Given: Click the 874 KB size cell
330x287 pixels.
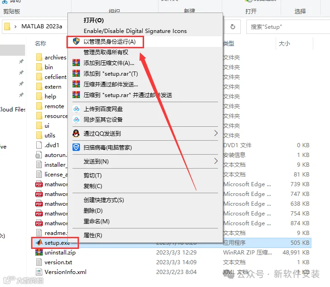Looking at the screenshot, I should click(300, 223).
